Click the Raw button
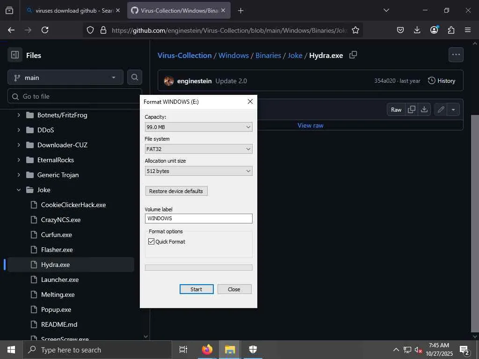Screen dimensions: 479x359 (396, 109)
